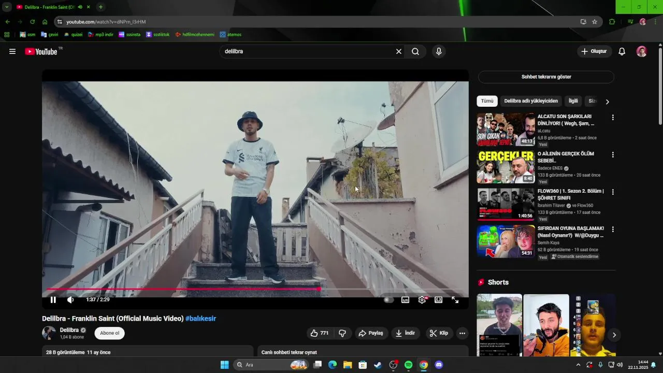
Task: Open the FLOW360 video thumbnail
Action: 506,204
